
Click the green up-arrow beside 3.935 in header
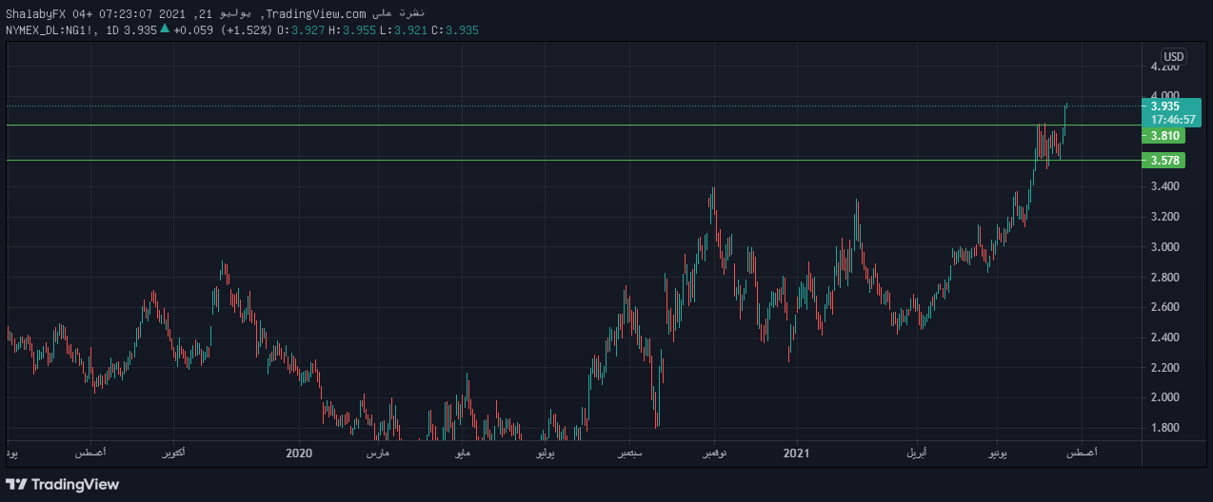165,29
